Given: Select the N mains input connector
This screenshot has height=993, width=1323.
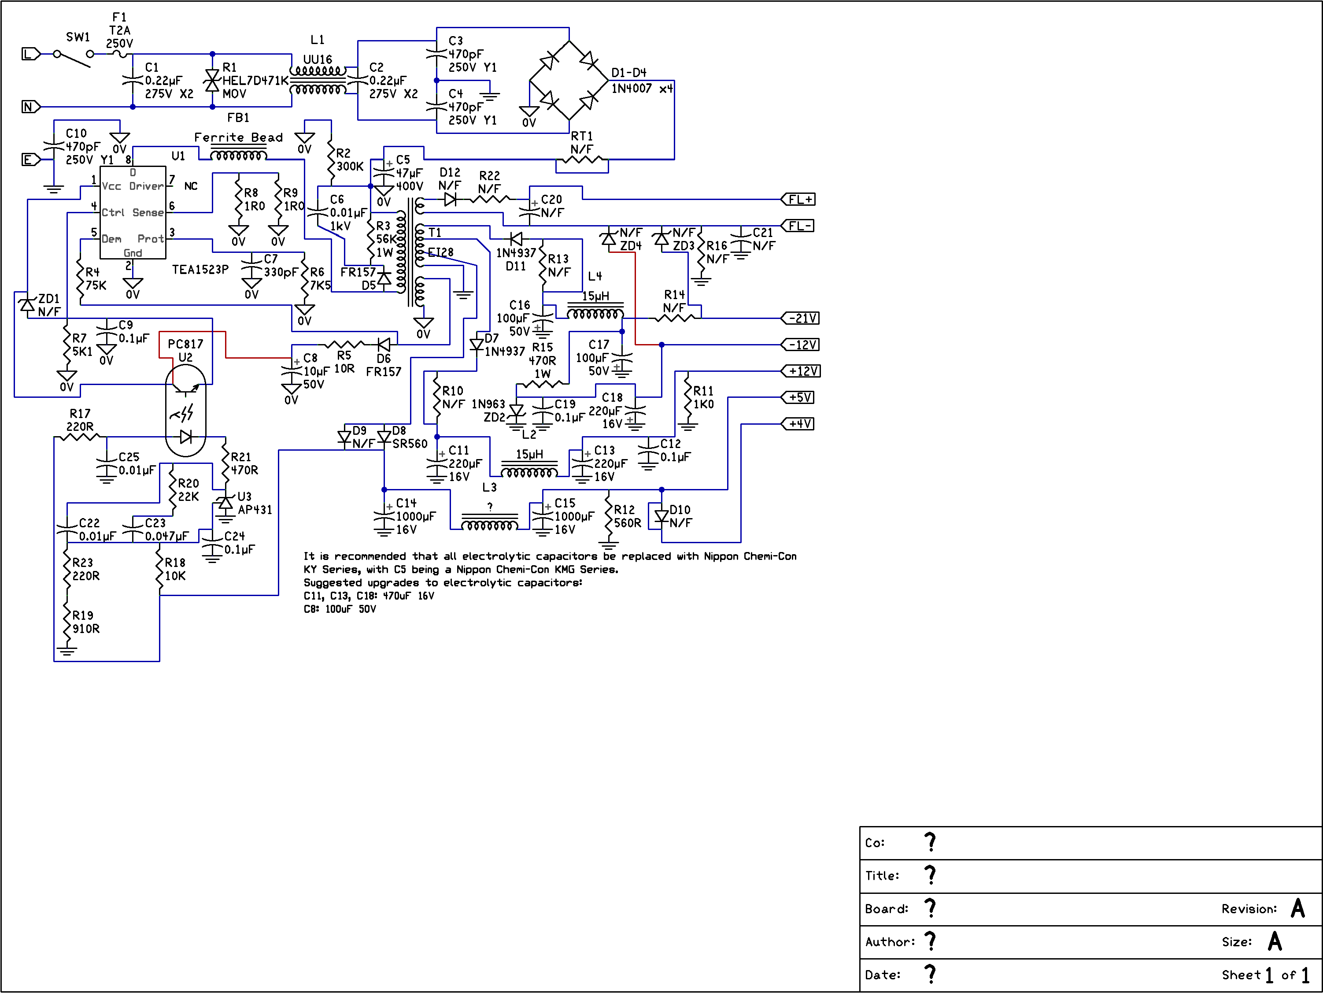Looking at the screenshot, I should tap(31, 107).
